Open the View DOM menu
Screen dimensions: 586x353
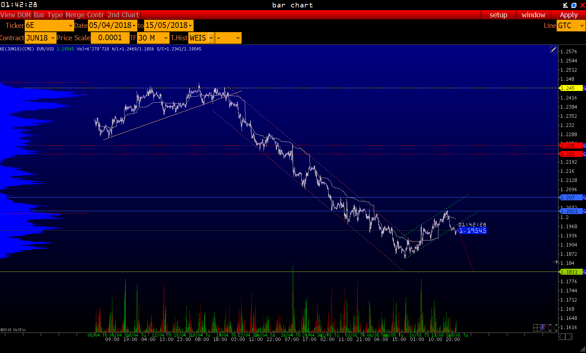(16, 15)
